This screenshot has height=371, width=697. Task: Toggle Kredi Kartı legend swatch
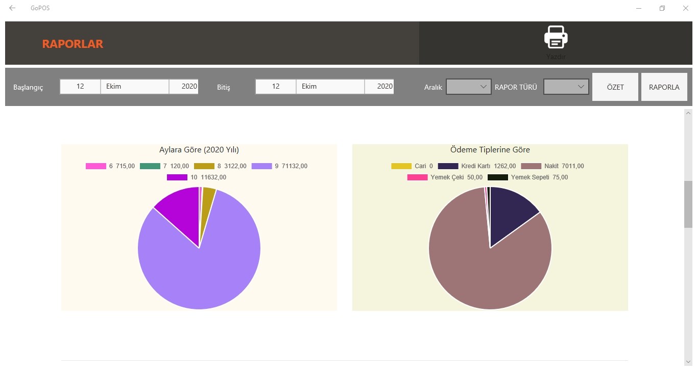tap(448, 166)
